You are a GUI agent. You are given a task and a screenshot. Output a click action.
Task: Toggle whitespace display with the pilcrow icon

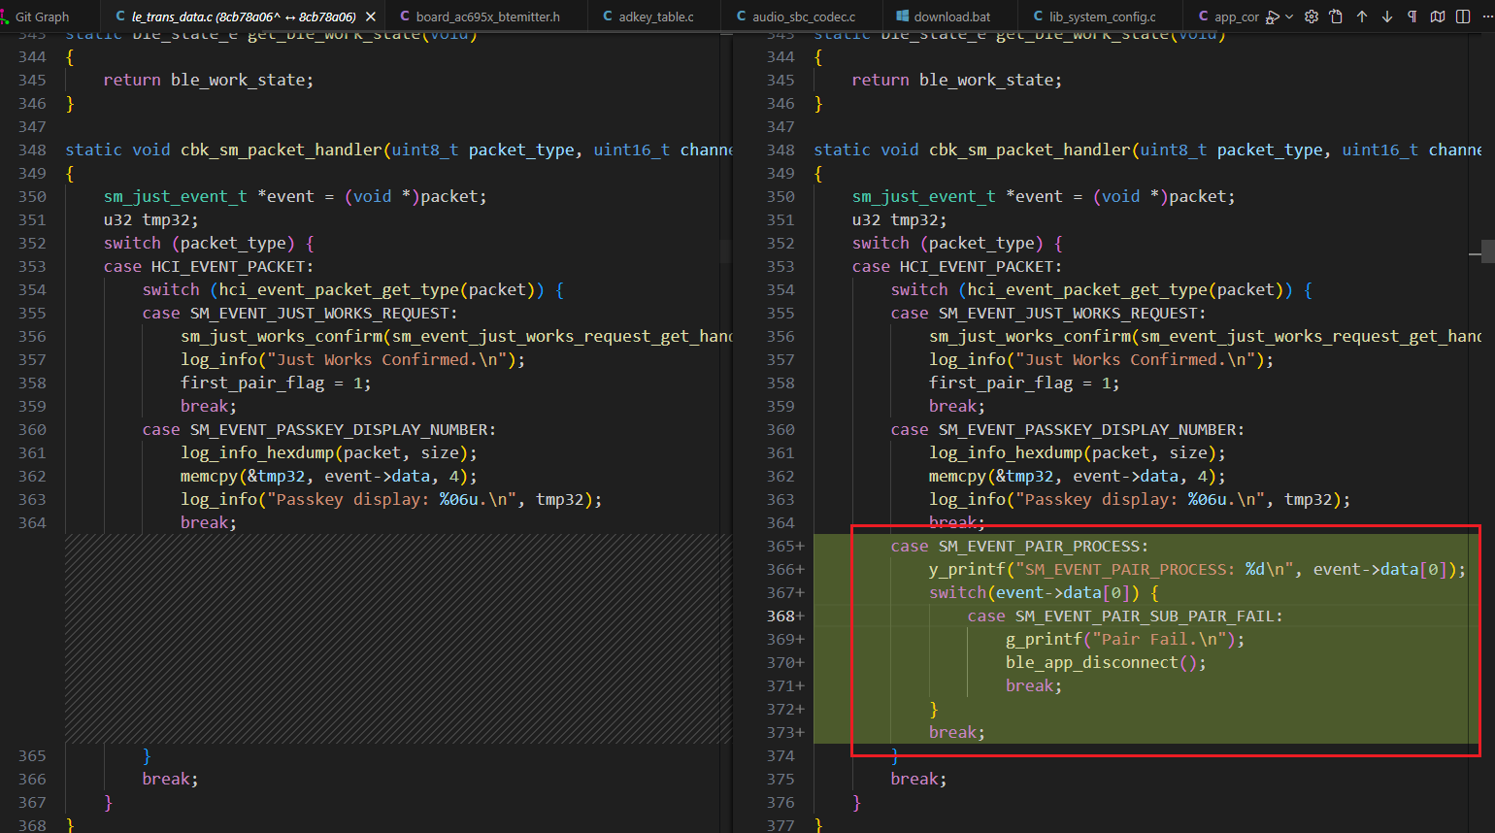pyautogui.click(x=1412, y=17)
